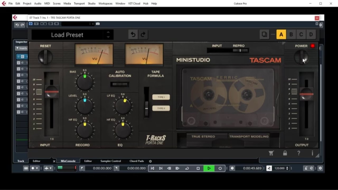Click the Record transport button
Viewport: 338px width, 190px height.
click(220, 168)
